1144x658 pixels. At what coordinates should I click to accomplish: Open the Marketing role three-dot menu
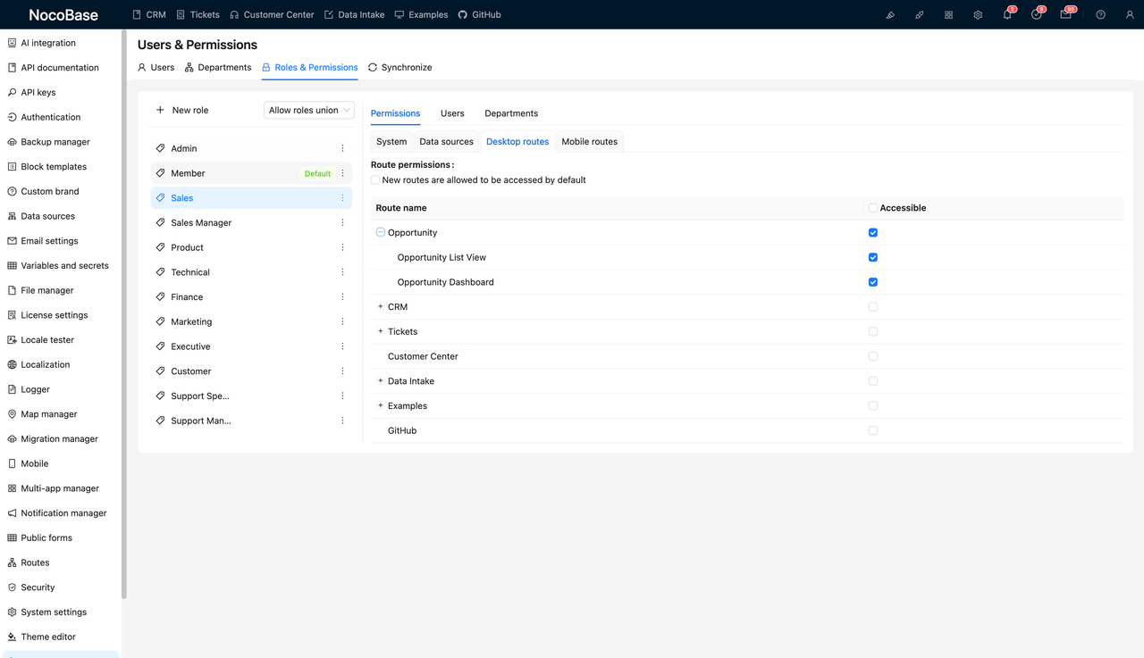[x=342, y=321]
